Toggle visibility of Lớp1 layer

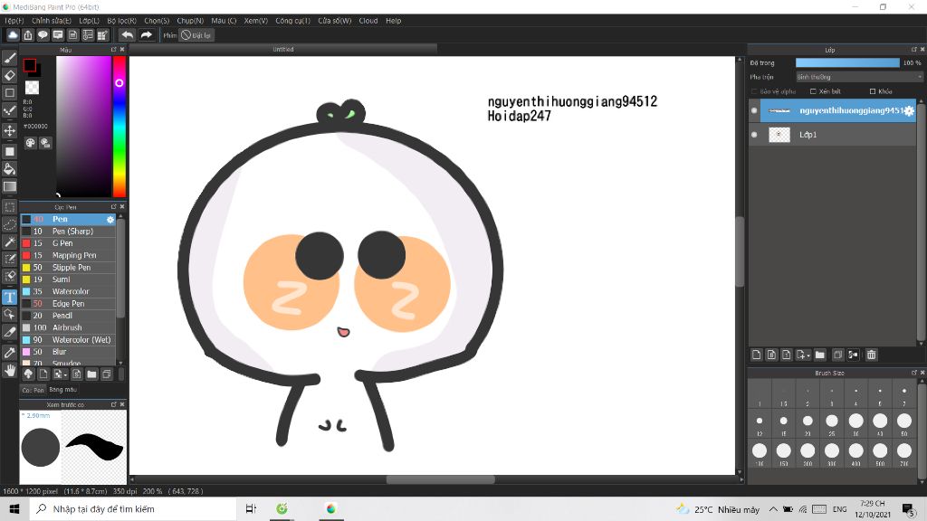754,135
